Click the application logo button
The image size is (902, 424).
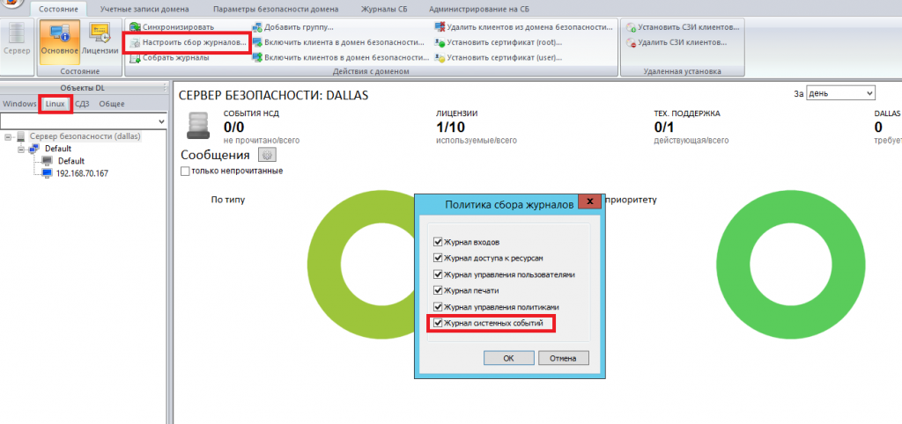click(11, 3)
